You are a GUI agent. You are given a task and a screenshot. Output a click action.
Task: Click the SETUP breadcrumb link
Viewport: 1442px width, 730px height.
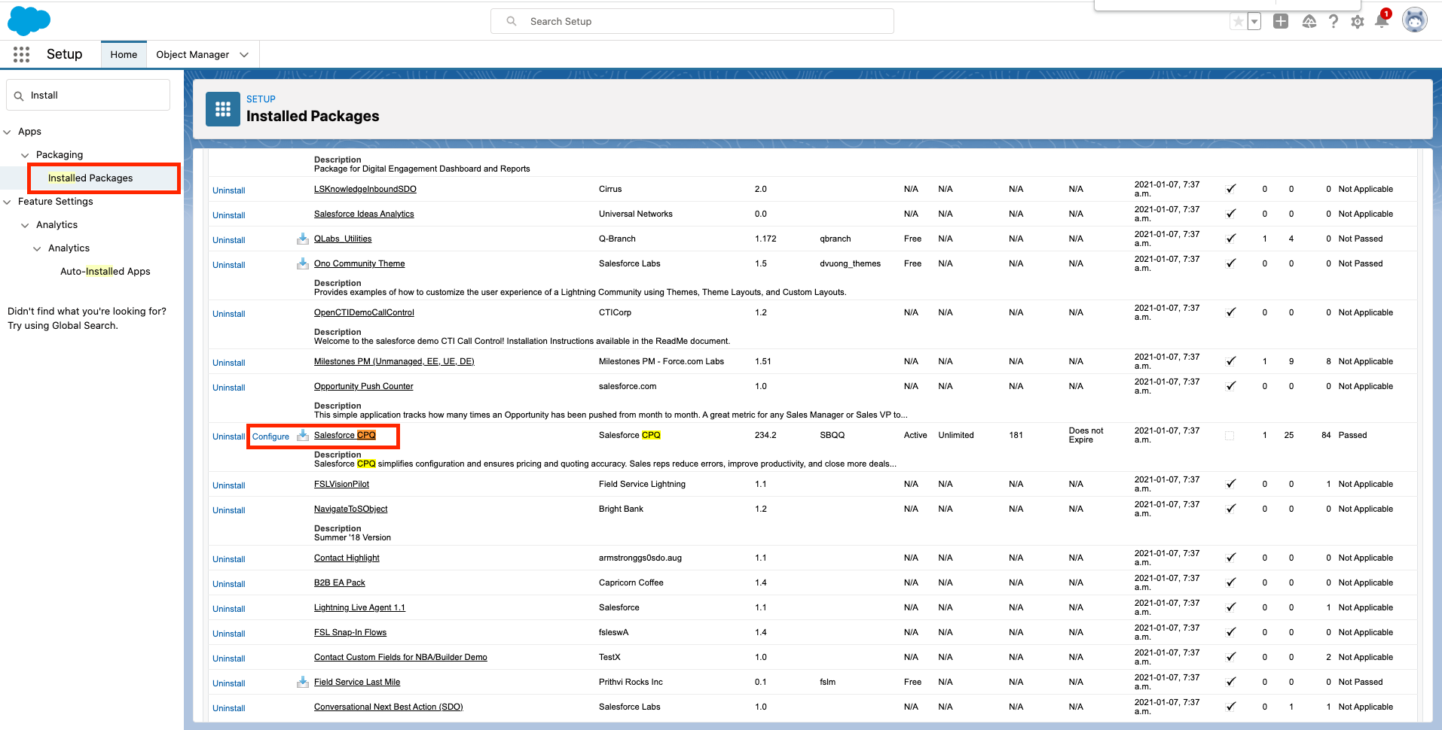(x=261, y=99)
